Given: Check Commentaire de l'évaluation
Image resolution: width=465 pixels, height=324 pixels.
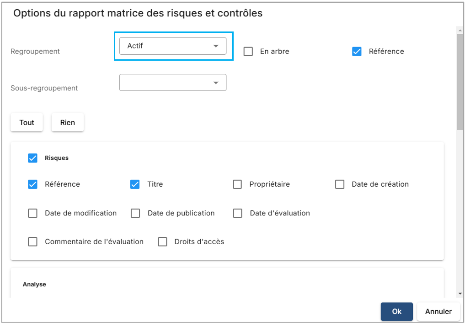Looking at the screenshot, I should [33, 242].
